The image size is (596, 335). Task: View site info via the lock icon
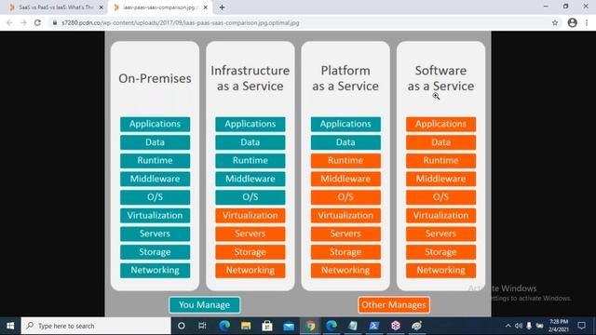pyautogui.click(x=55, y=22)
